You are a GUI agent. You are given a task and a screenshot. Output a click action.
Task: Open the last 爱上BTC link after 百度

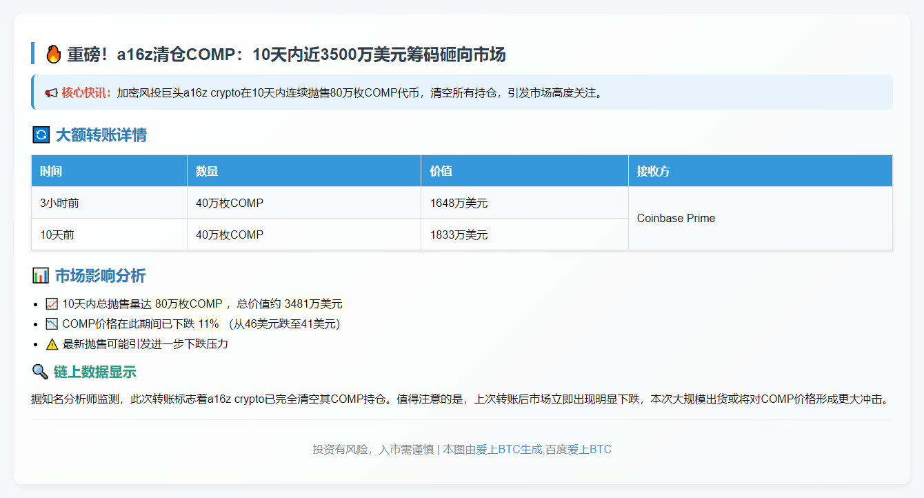[590, 449]
